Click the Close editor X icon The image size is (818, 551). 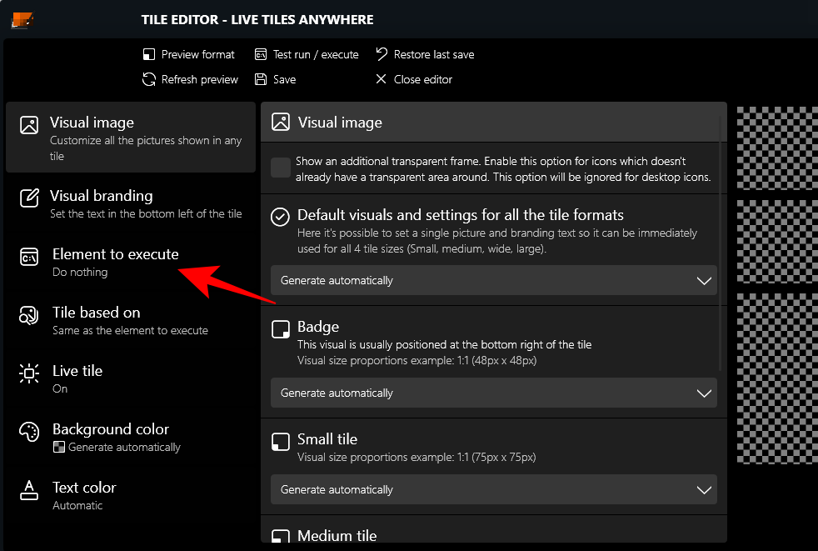coord(382,80)
